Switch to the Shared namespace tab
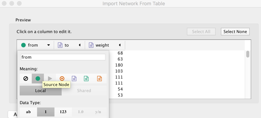Viewport: 261px width, 118px height. tap(84, 91)
